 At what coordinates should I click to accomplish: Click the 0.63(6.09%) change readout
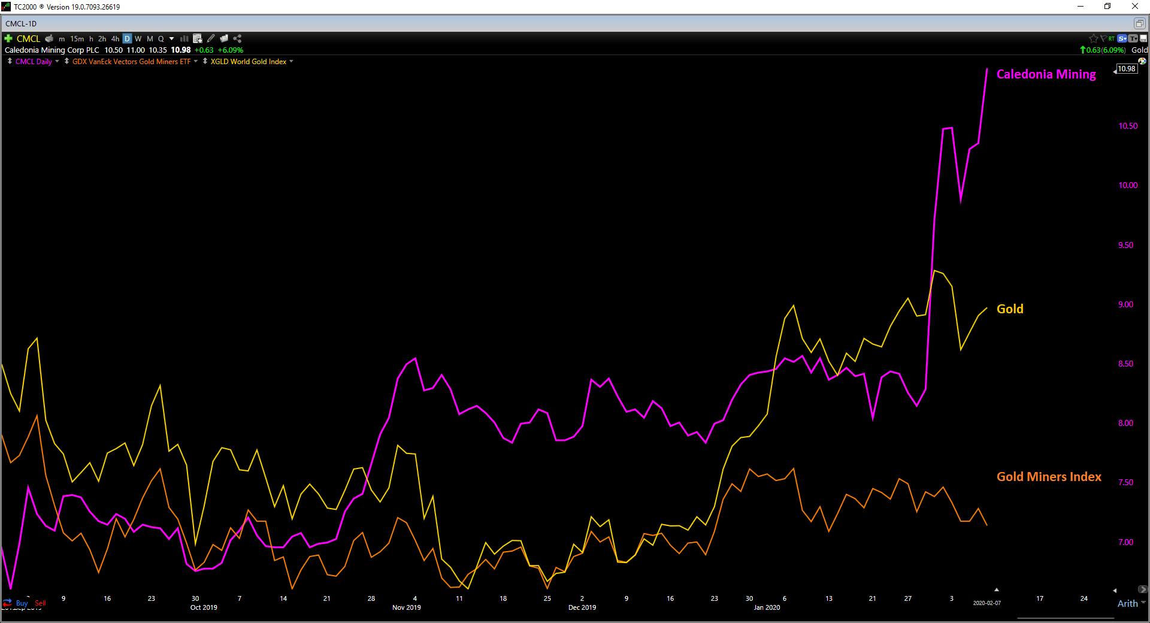click(x=1106, y=50)
